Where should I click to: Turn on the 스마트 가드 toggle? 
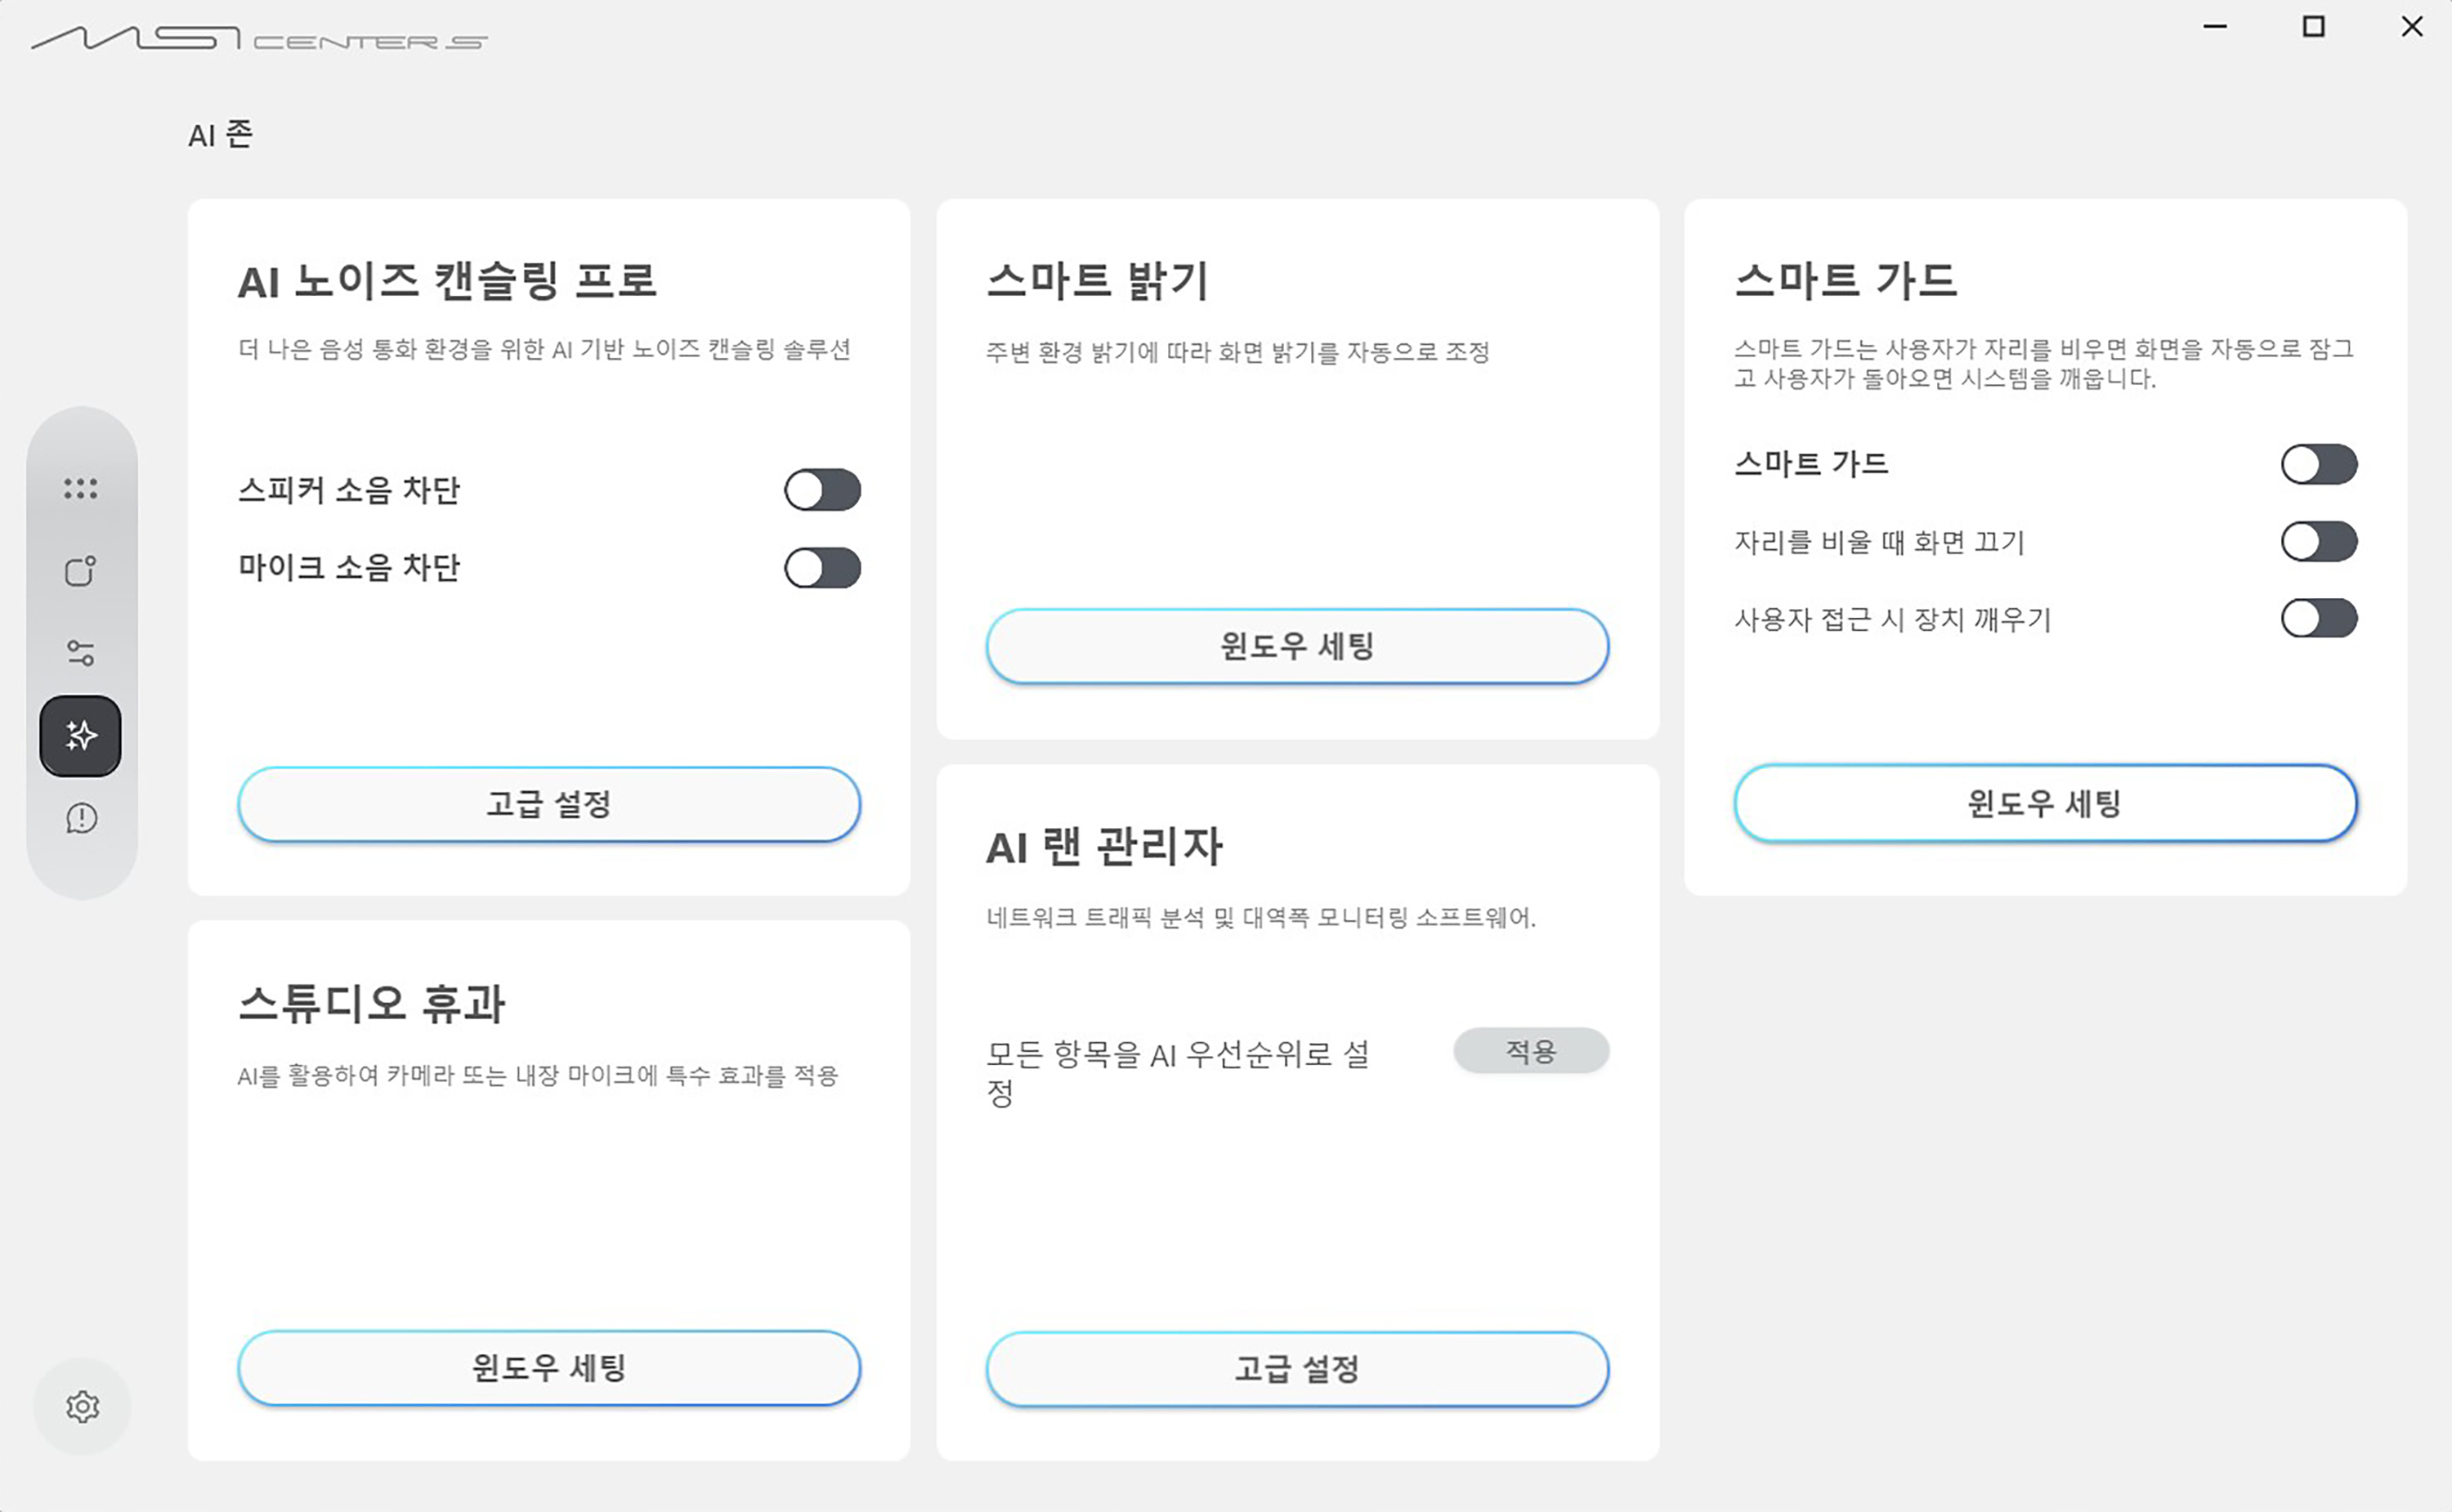2319,464
